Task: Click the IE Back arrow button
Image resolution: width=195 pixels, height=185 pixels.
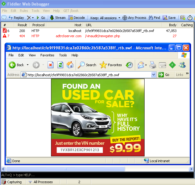Action: tap(12, 65)
